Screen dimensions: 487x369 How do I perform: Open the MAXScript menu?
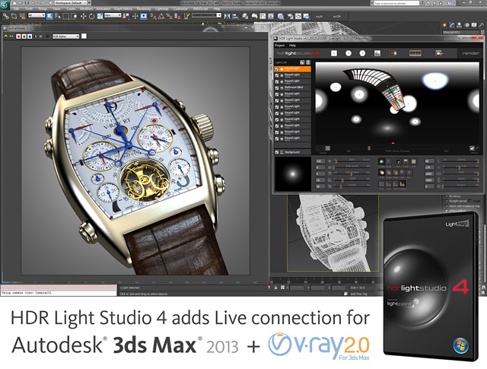pyautogui.click(x=199, y=9)
